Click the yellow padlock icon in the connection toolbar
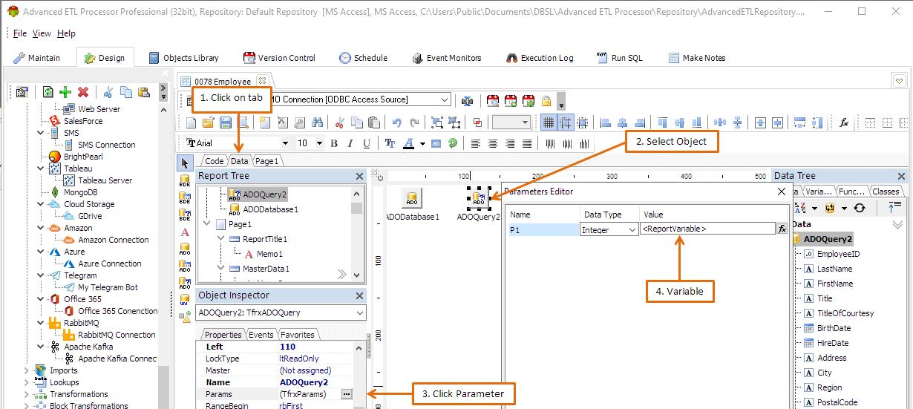The image size is (913, 409). (x=546, y=100)
